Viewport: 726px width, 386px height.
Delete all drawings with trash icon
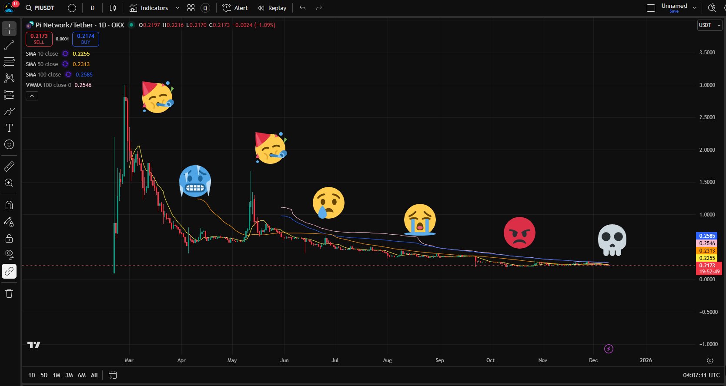click(x=9, y=293)
